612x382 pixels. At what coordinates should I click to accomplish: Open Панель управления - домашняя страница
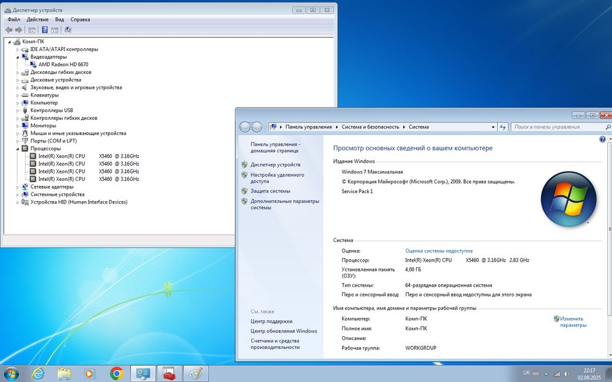tap(275, 147)
